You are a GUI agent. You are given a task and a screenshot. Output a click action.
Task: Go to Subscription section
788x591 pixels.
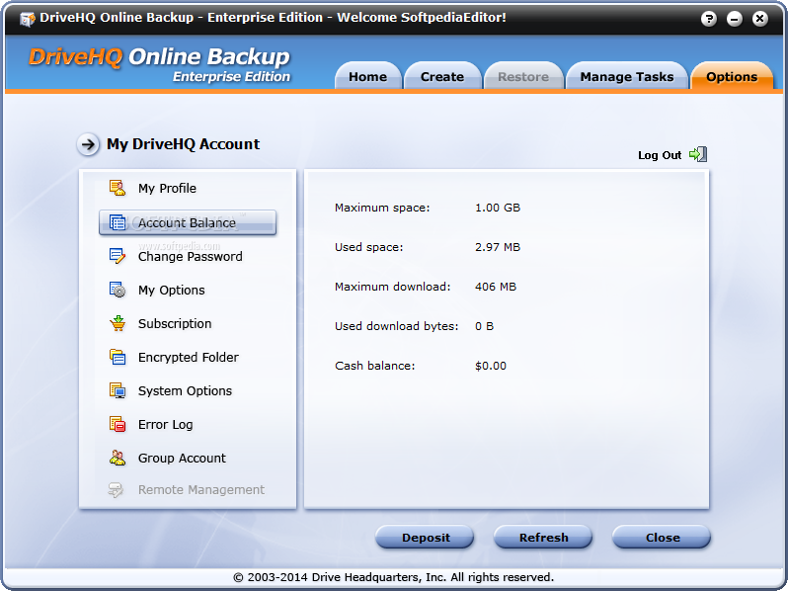tap(175, 323)
